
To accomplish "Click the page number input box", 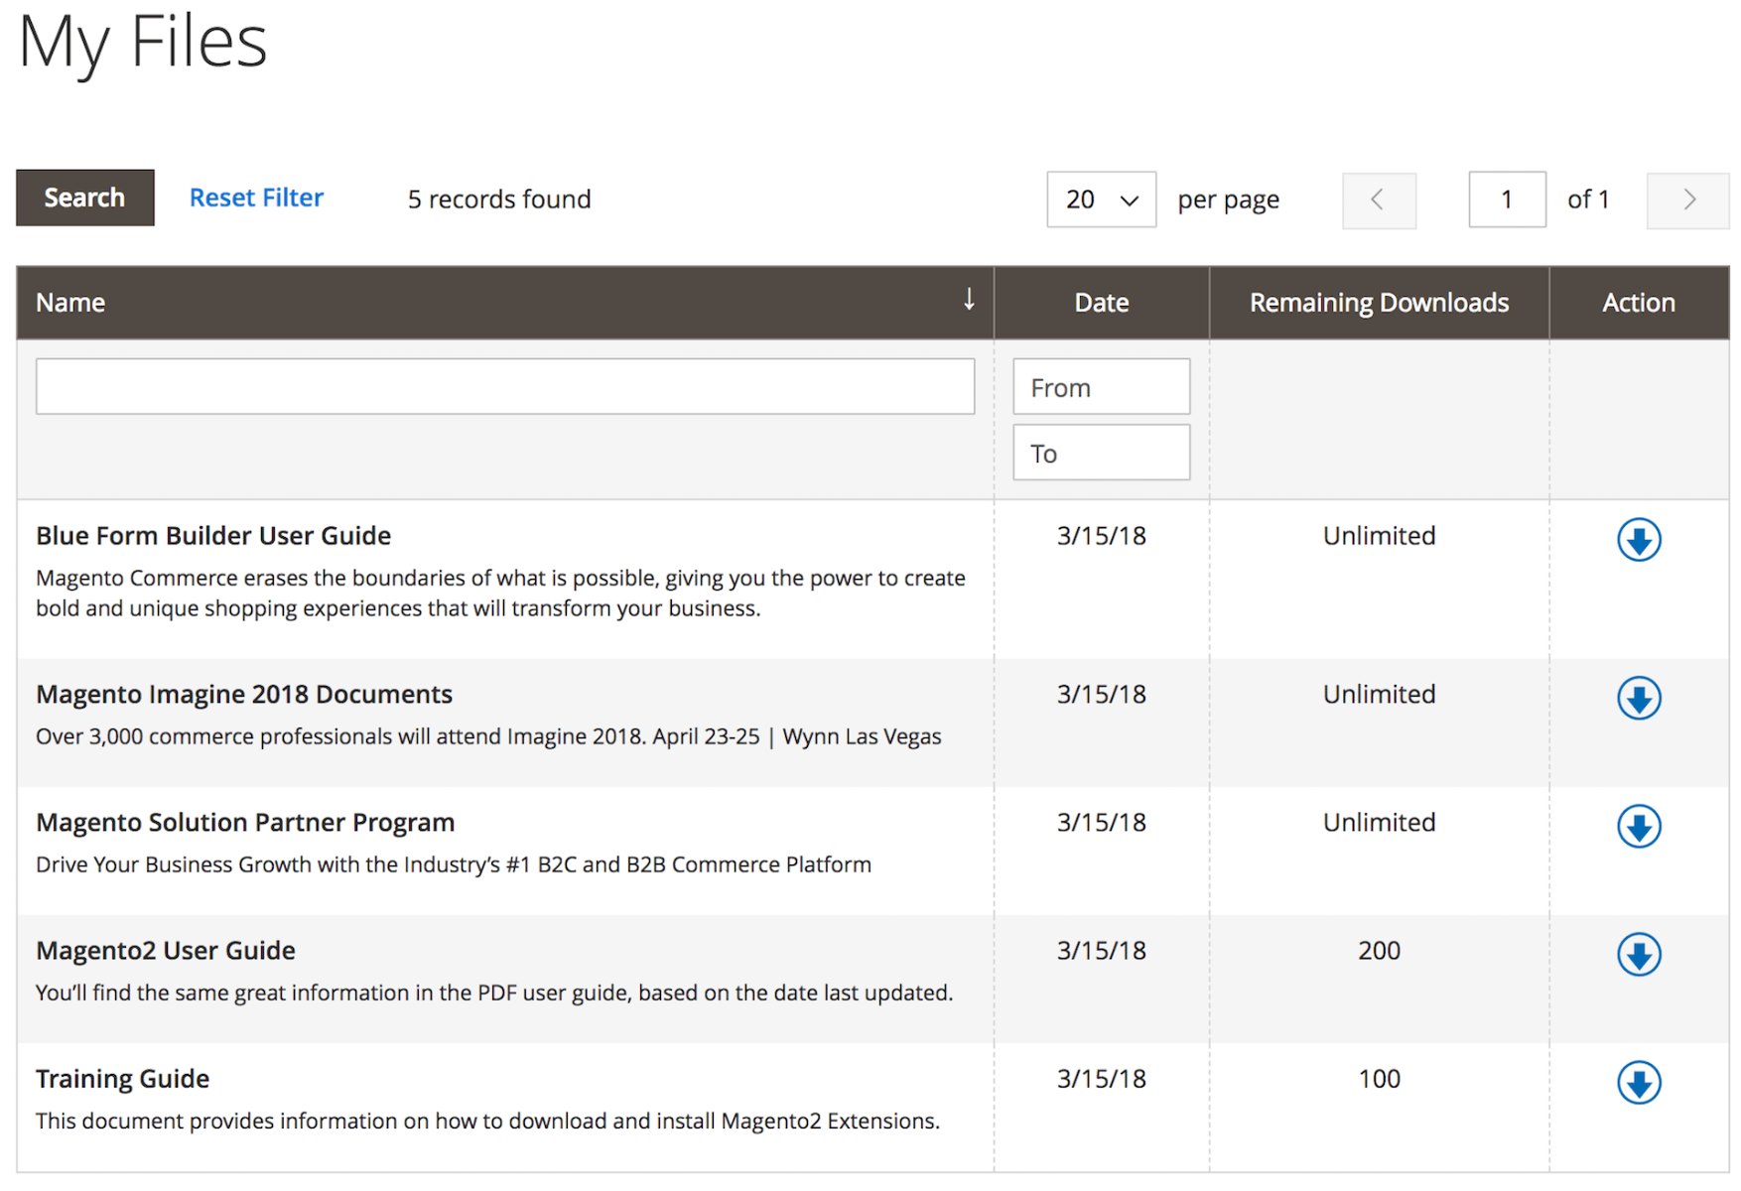I will click(1507, 199).
